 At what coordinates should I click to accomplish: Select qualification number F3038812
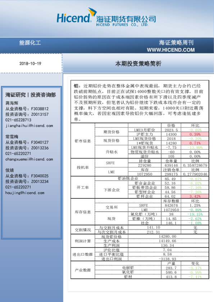40,109
